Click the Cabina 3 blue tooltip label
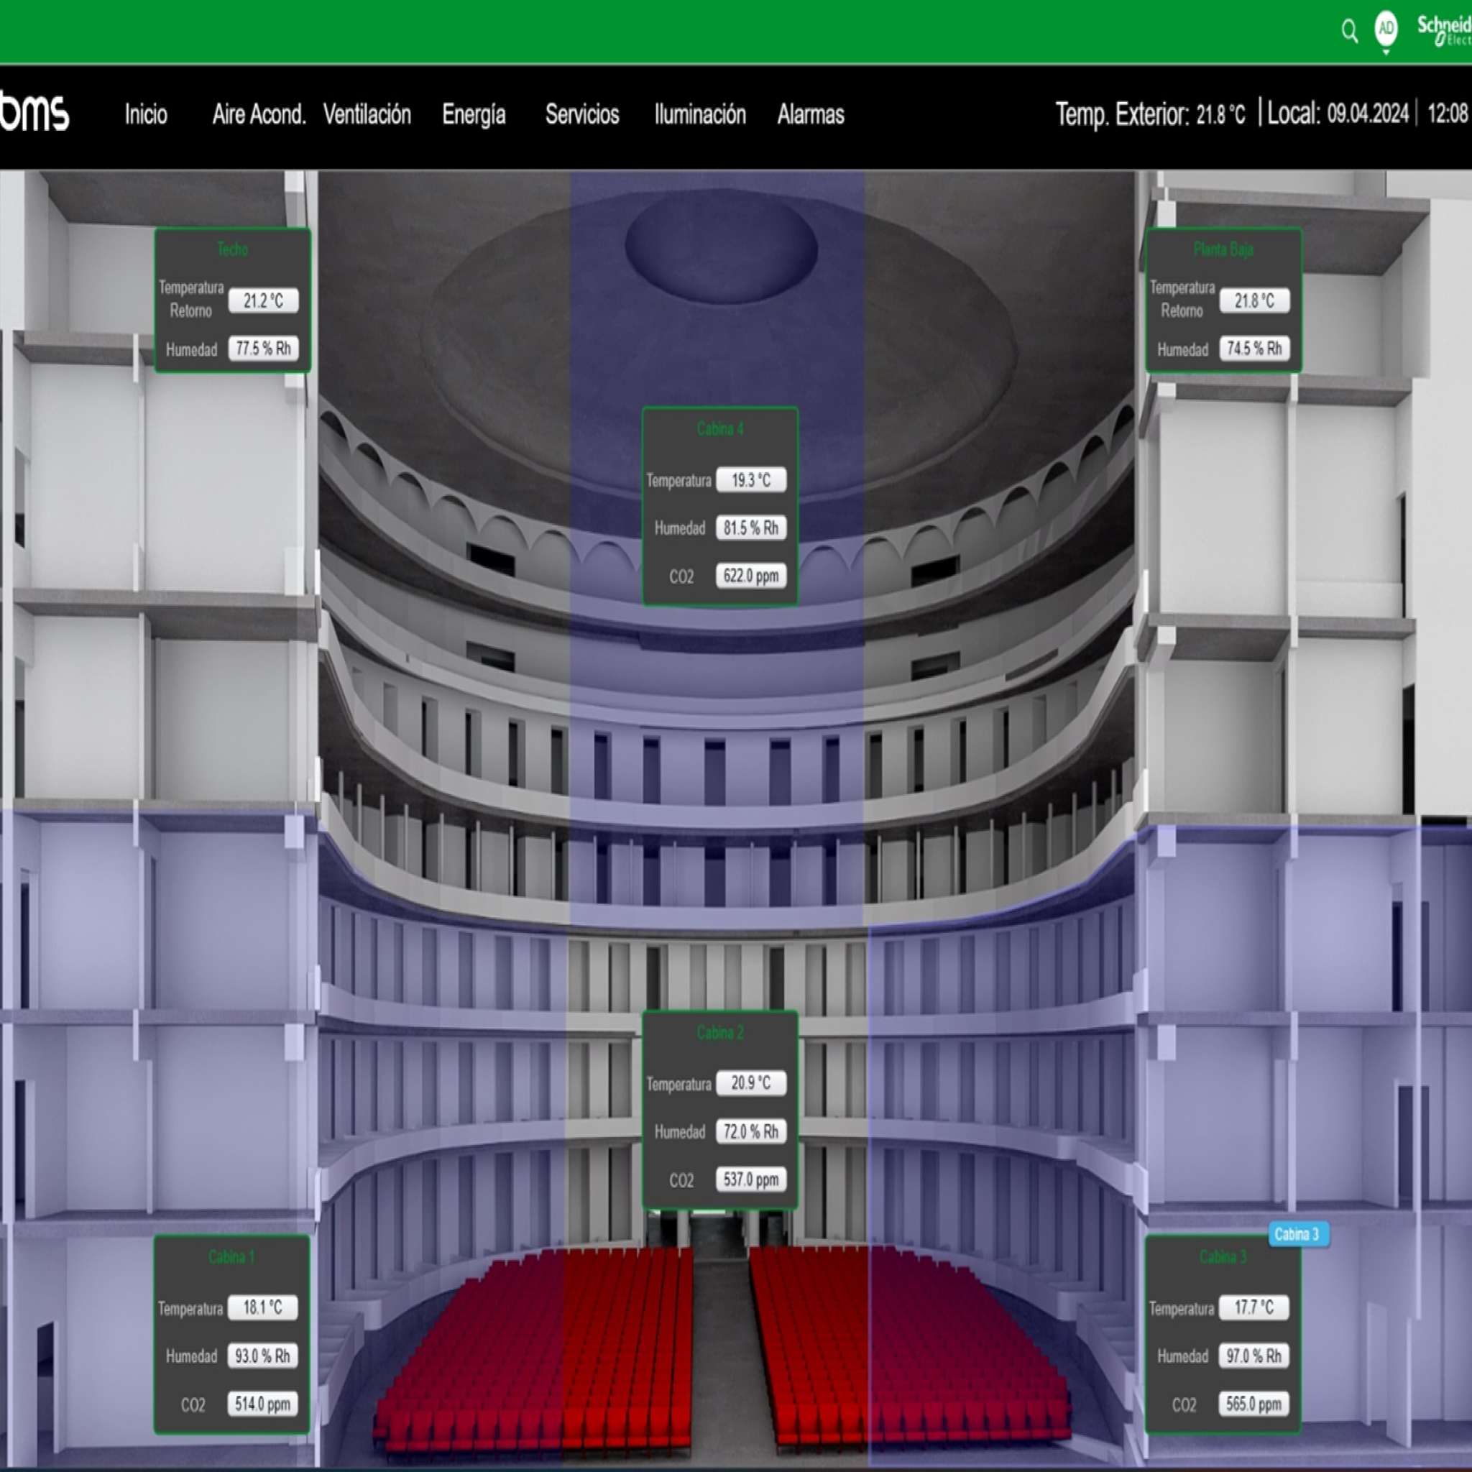This screenshot has height=1472, width=1472. [x=1297, y=1233]
